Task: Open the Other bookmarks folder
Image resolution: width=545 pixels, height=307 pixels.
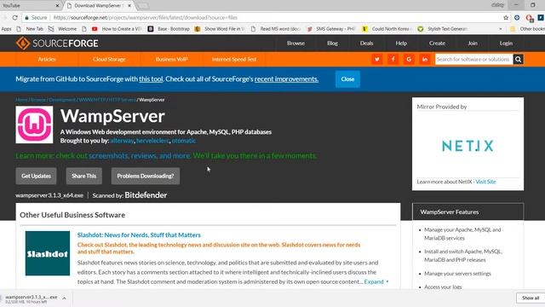Action: [528, 29]
